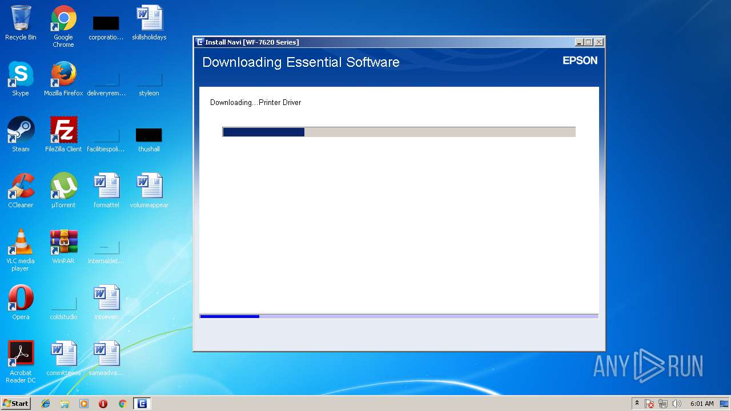Open the volume speaker tray icon

(x=677, y=404)
